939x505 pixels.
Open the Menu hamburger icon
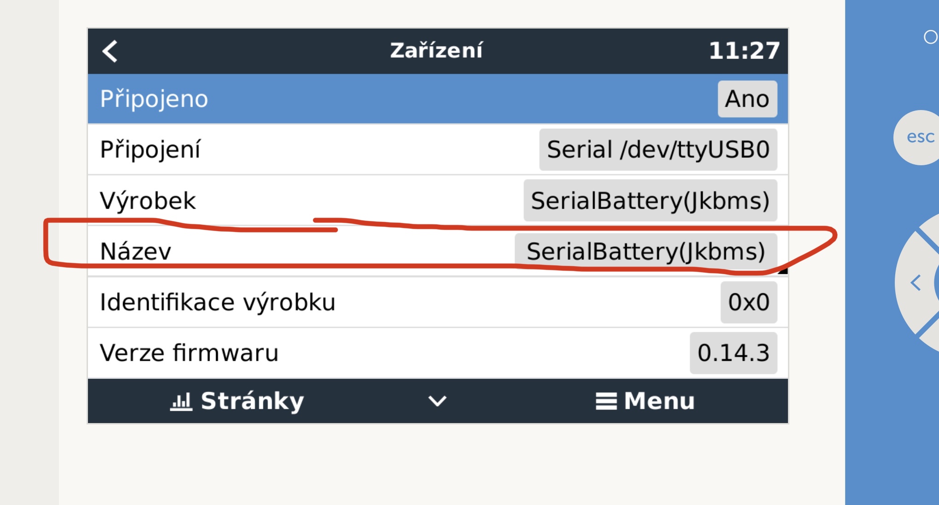(606, 401)
